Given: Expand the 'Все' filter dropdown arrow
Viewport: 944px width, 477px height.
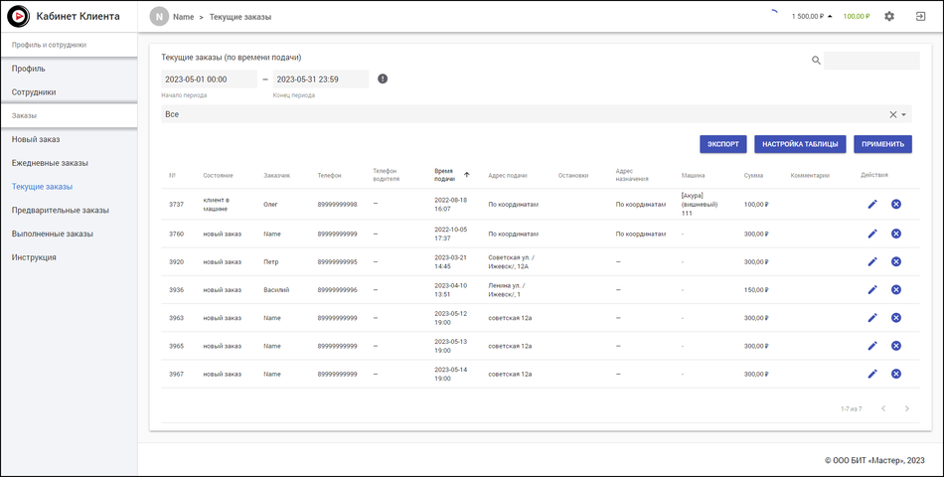Looking at the screenshot, I should pyautogui.click(x=904, y=114).
